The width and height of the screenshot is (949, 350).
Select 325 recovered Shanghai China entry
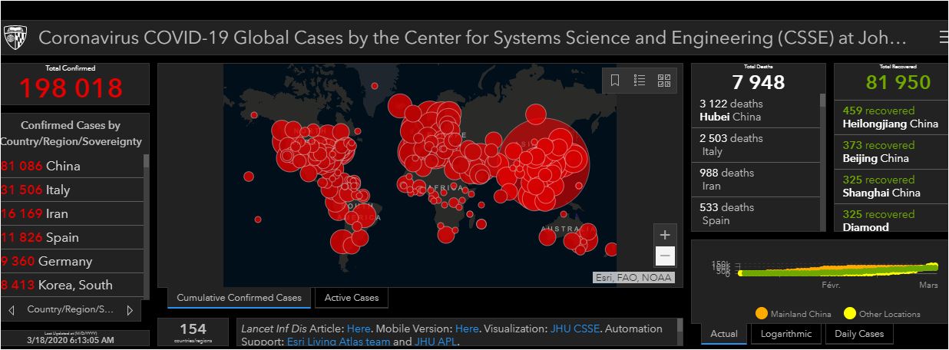pyautogui.click(x=891, y=186)
